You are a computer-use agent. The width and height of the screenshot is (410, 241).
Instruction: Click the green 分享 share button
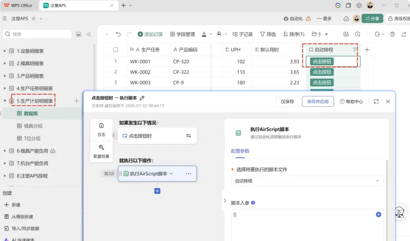point(372,18)
